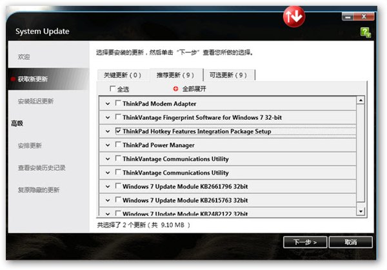Expand ThinkPad Modem Adapter details
Image resolution: width=387 pixels, height=270 pixels.
[108, 104]
